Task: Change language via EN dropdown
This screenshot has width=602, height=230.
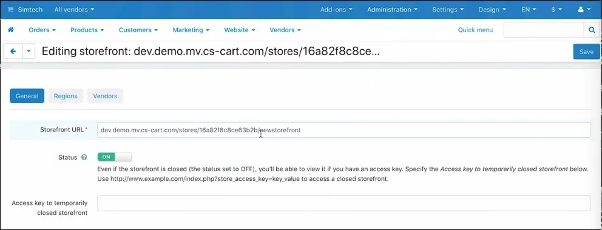Action: [x=529, y=10]
